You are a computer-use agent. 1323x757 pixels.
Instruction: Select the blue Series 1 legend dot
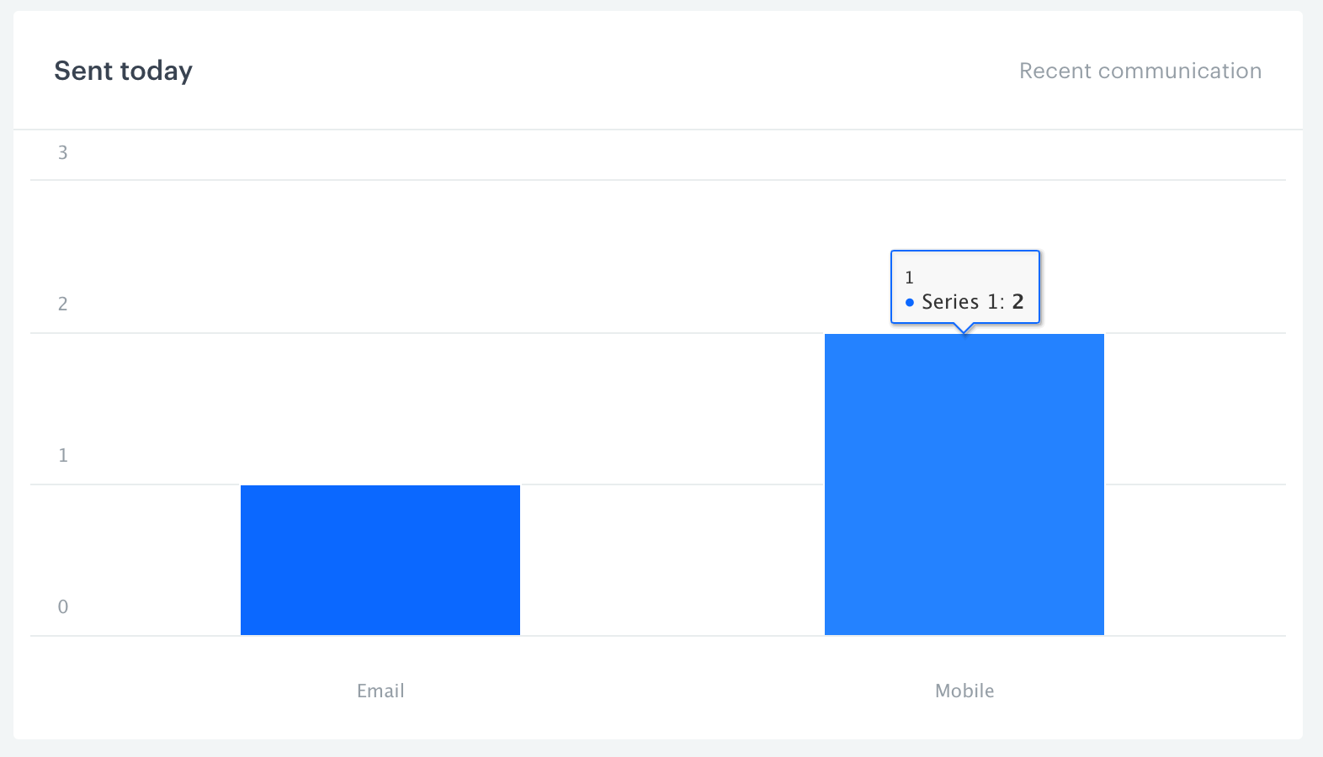[x=909, y=302]
